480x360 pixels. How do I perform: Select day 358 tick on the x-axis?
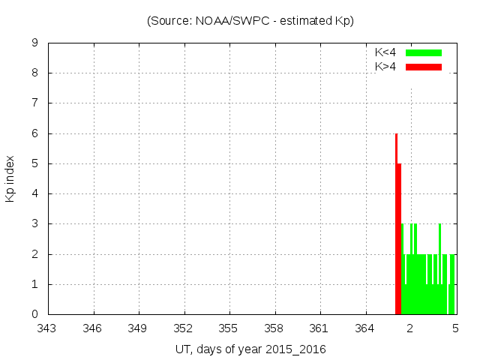(x=275, y=328)
